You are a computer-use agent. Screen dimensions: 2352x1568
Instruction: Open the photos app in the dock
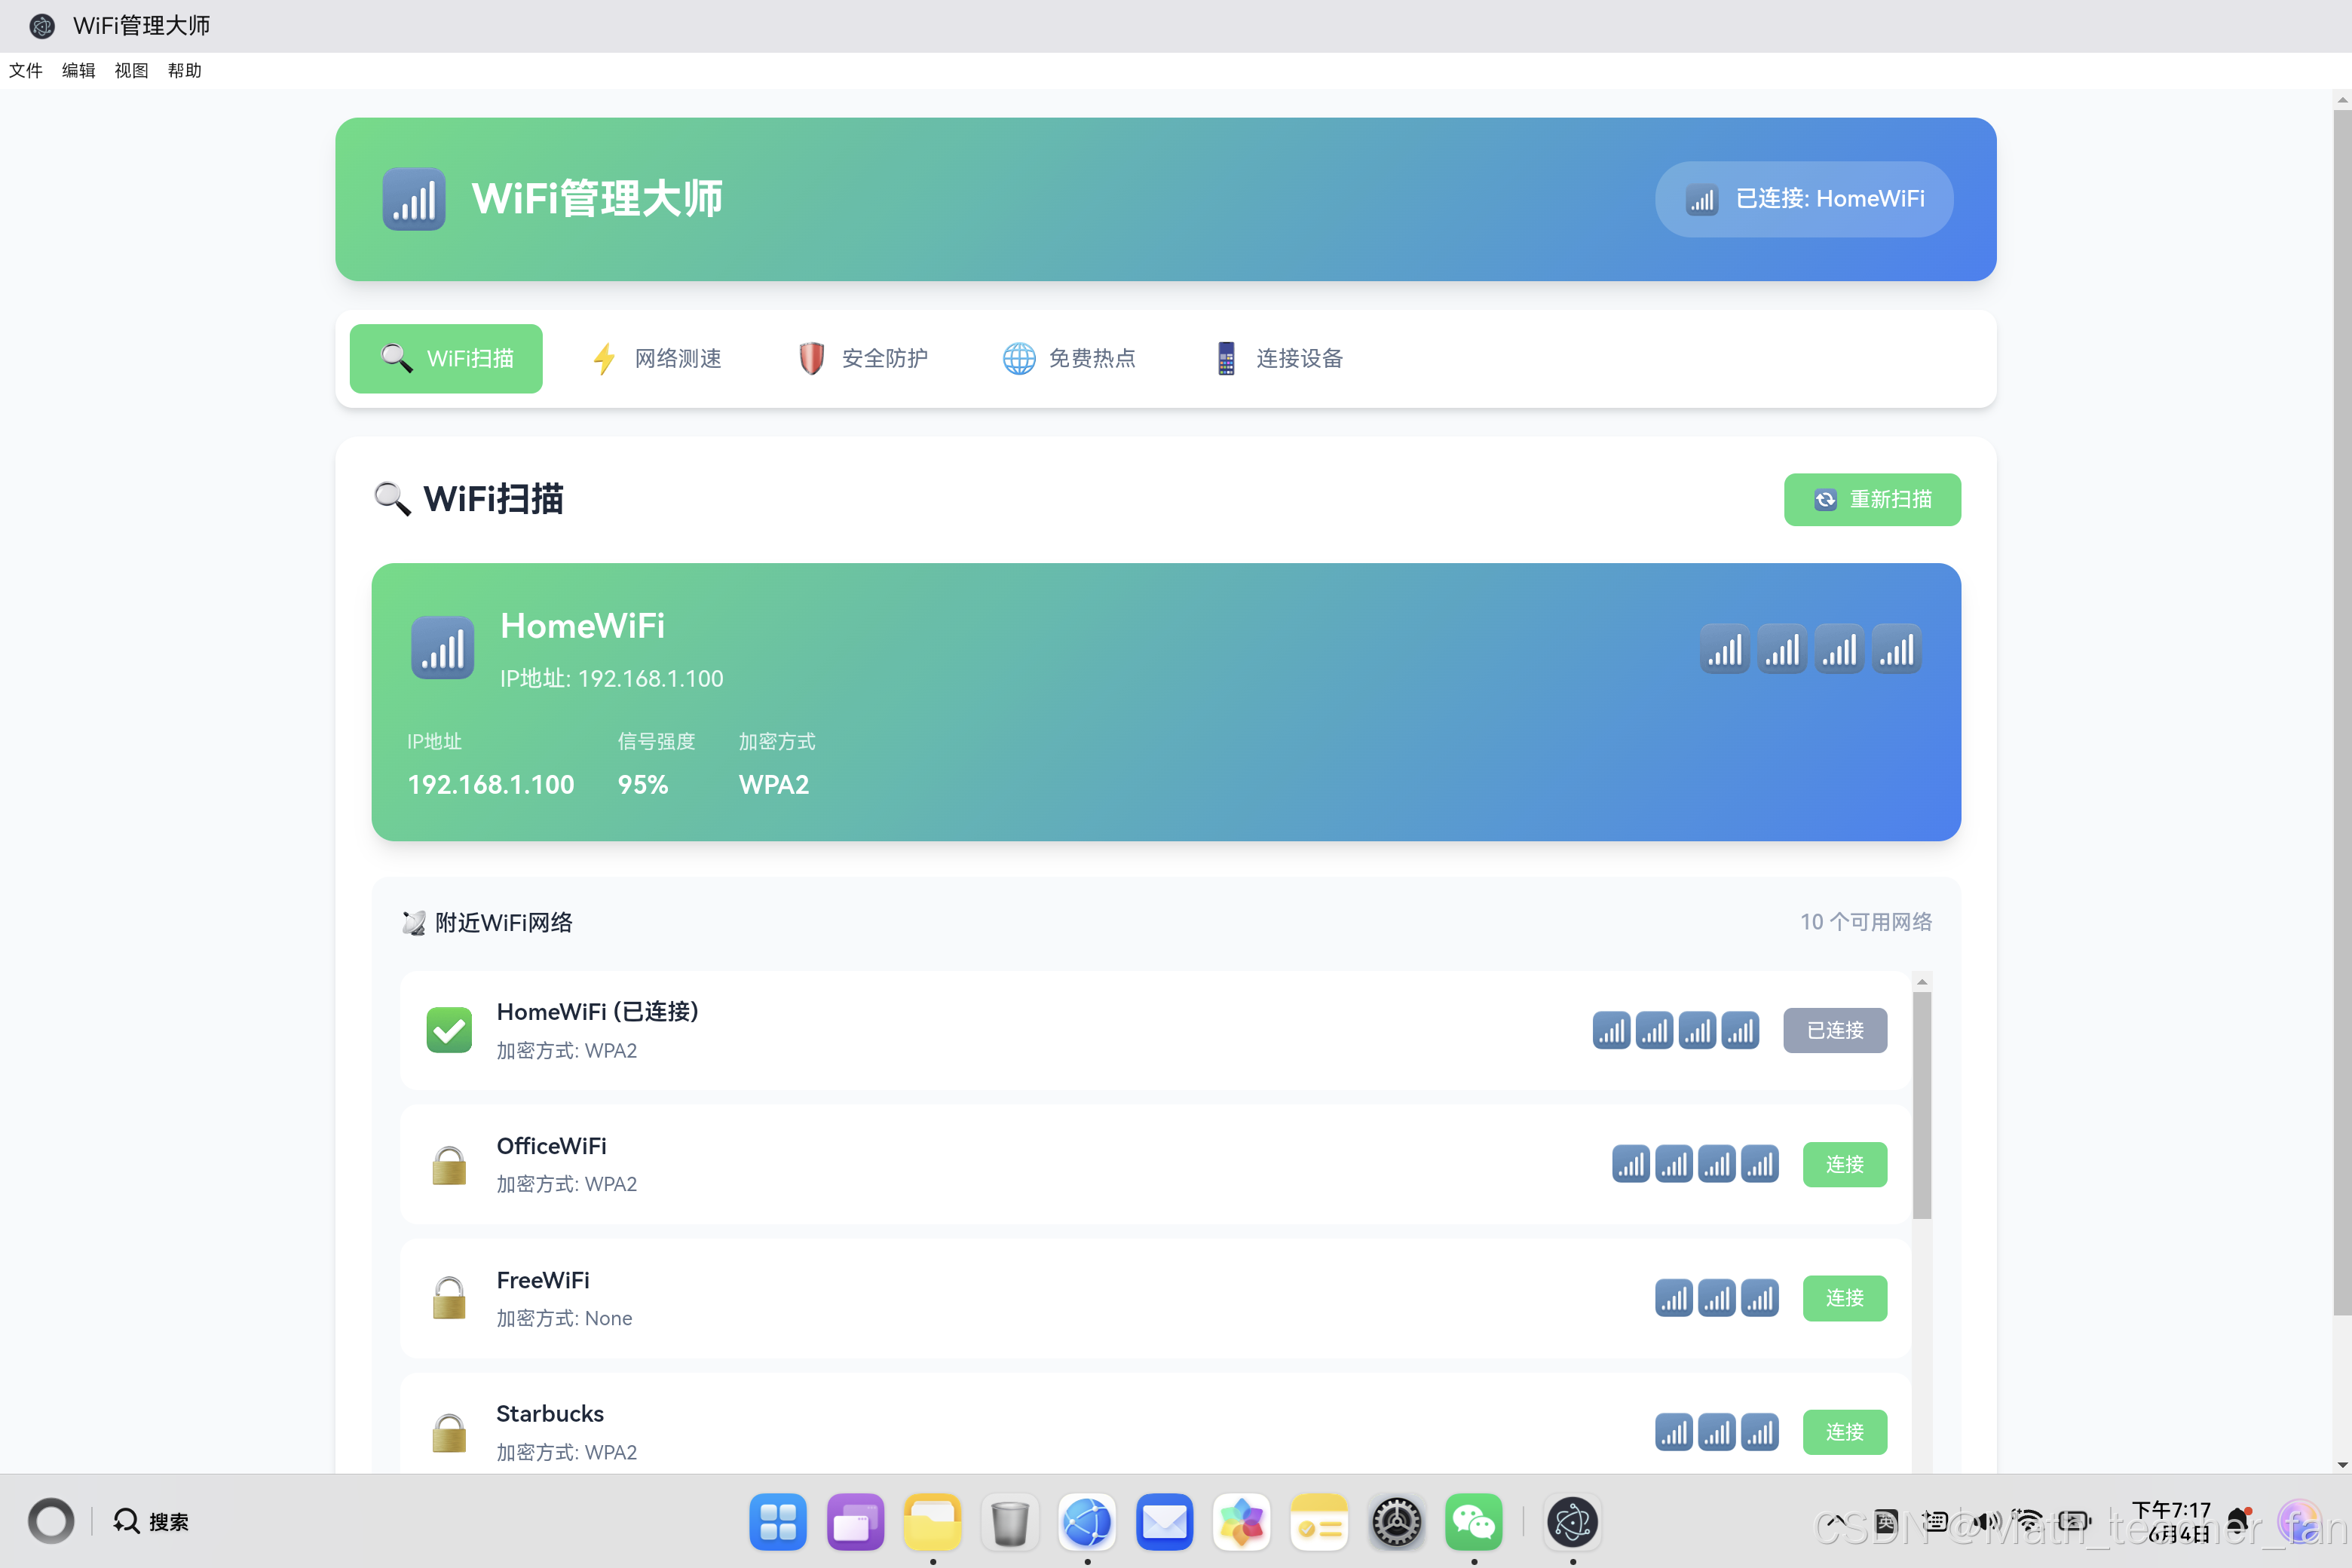pos(1242,1522)
